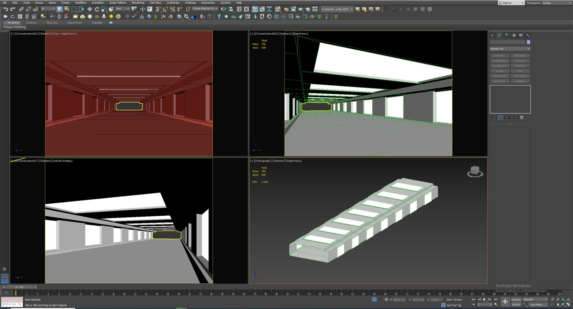
Task: Toggle Set Key mode button
Action: point(516,305)
